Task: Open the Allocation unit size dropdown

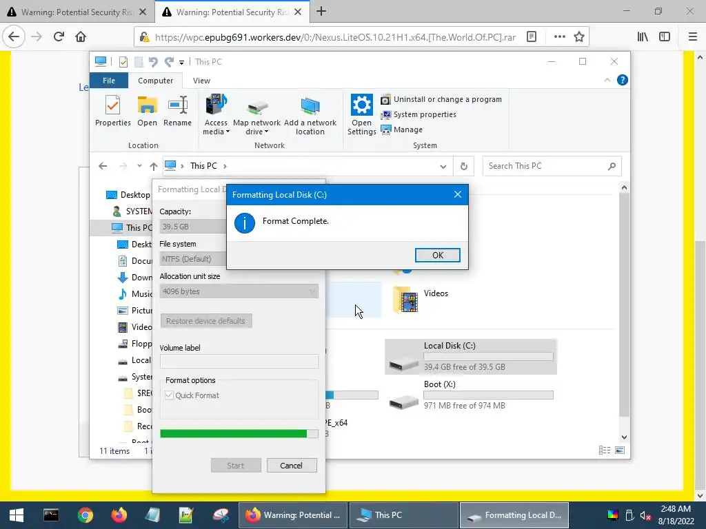Action: [239, 291]
